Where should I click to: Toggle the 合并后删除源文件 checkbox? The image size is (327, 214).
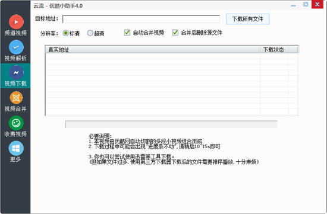pos(175,33)
